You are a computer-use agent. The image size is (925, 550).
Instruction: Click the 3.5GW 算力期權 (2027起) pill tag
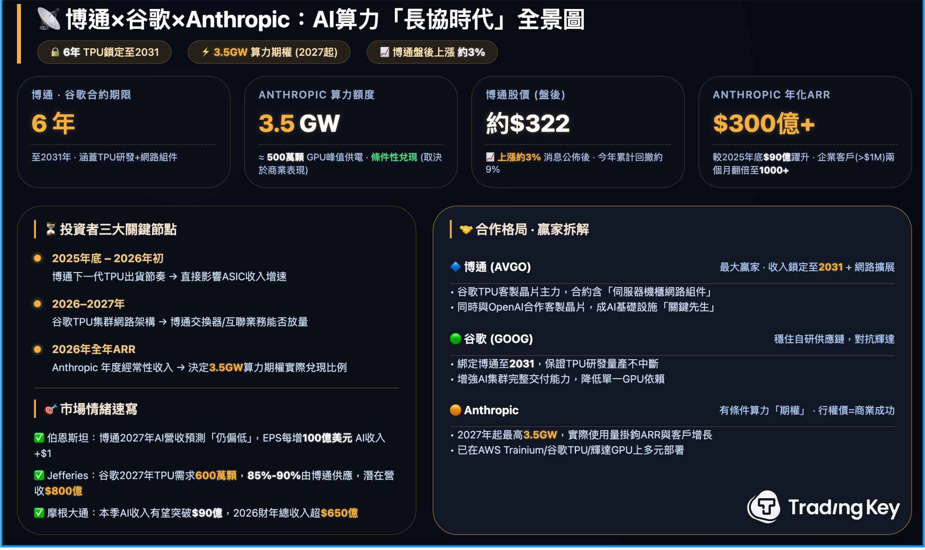tap(269, 52)
